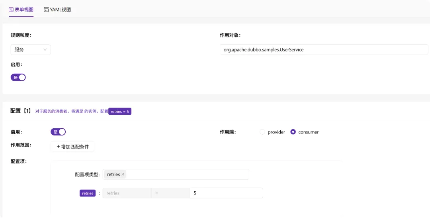The width and height of the screenshot is (430, 218).
Task: Click the 作用对象 field with UserService
Action: coord(324,50)
